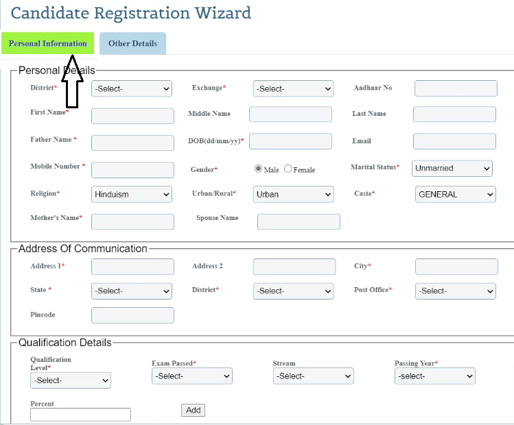This screenshot has height=425, width=514.
Task: Click the Qualification Details section title
Action: point(65,343)
